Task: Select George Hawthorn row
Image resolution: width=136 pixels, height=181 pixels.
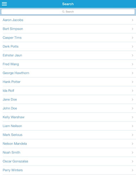Action: [68, 73]
